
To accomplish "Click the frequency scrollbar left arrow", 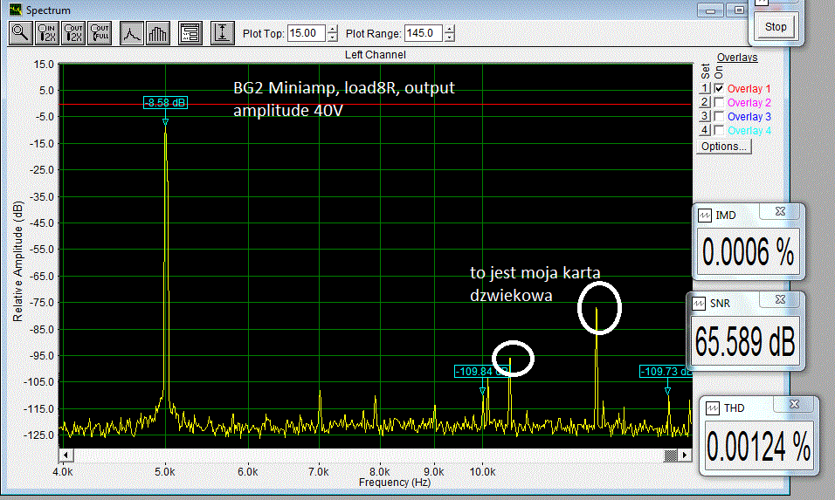I will 66,455.
